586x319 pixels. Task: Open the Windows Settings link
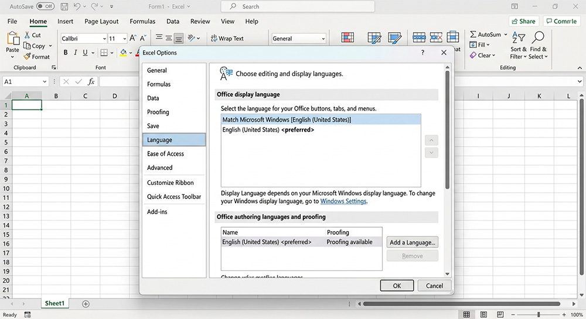tap(343, 201)
